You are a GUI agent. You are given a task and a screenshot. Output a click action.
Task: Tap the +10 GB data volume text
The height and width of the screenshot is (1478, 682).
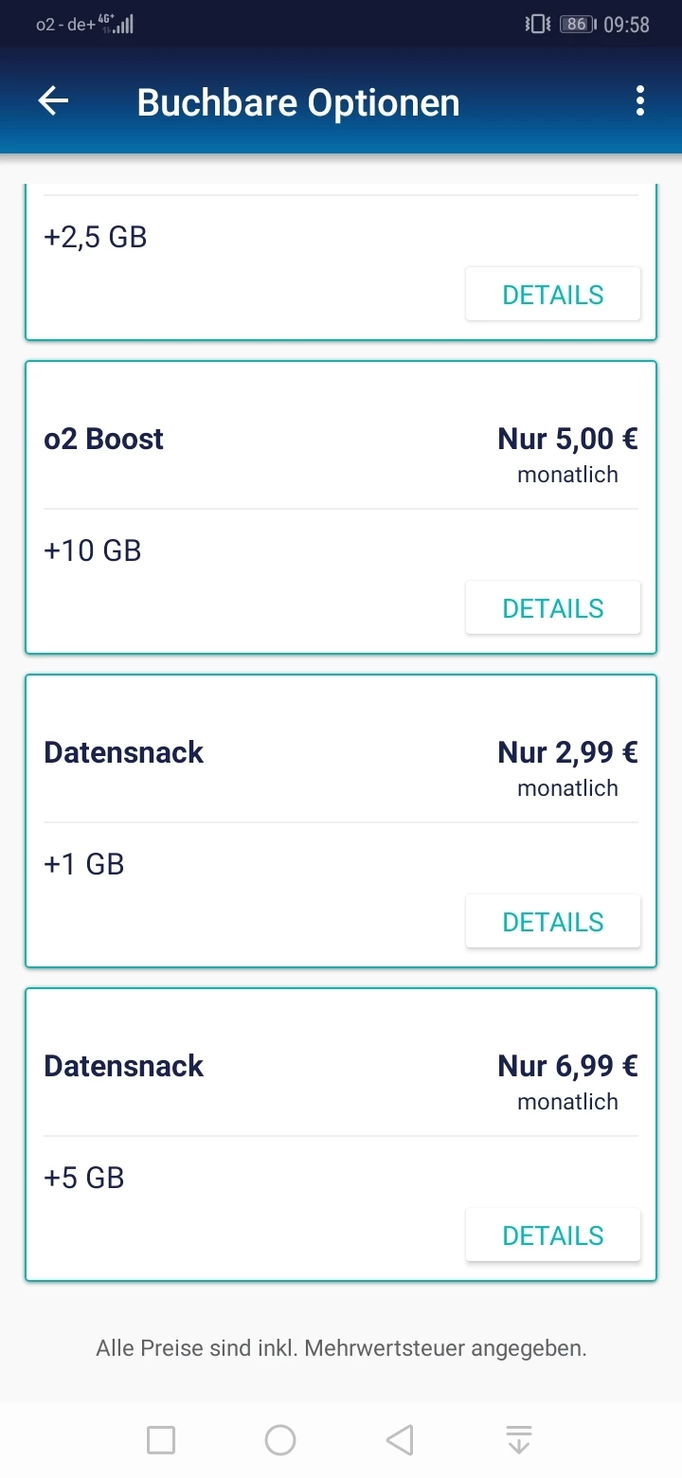tap(93, 550)
